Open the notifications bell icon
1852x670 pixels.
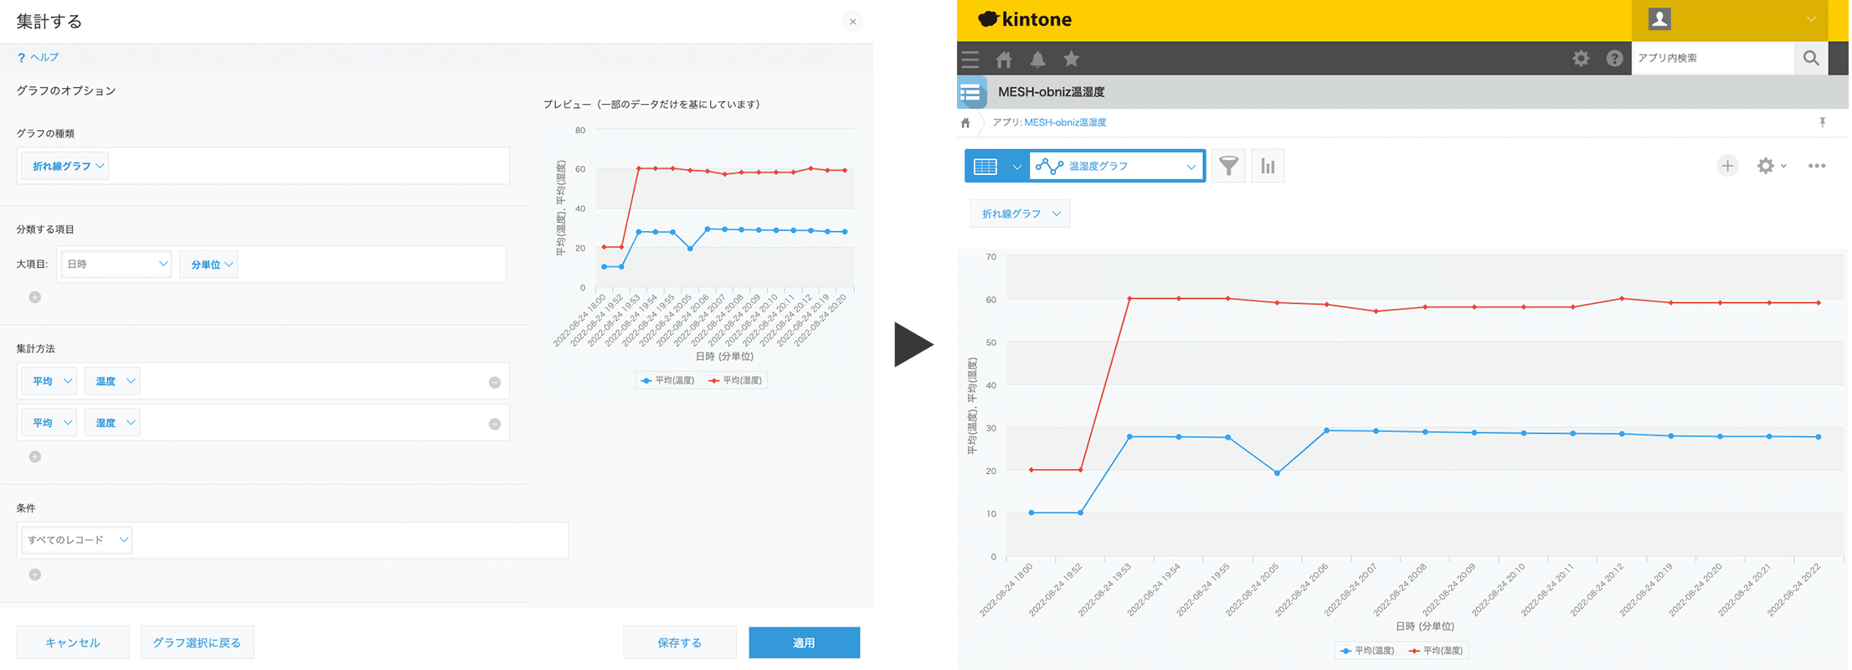[x=1037, y=59]
